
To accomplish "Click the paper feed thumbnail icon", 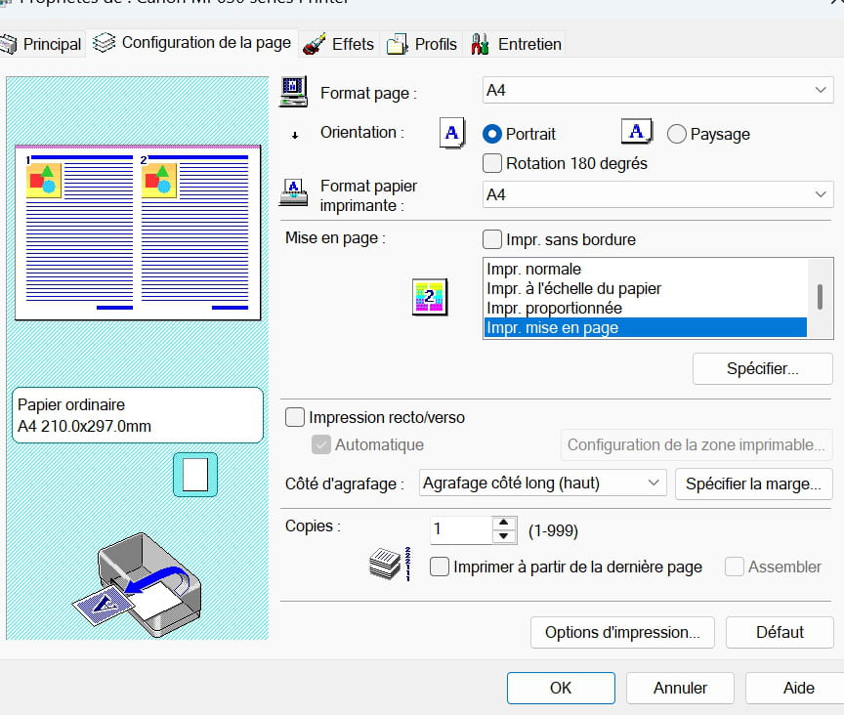I will point(195,475).
